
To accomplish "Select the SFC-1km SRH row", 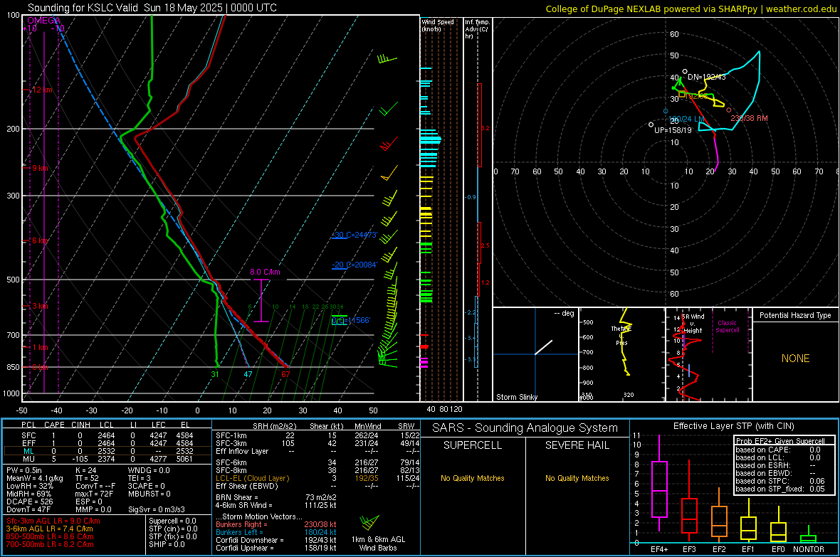I will coord(317,435).
